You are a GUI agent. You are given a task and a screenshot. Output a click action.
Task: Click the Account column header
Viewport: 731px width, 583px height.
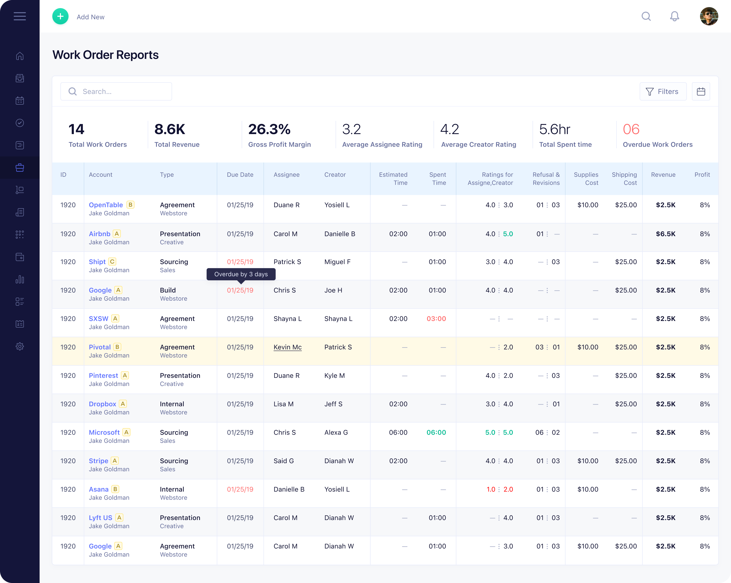100,175
